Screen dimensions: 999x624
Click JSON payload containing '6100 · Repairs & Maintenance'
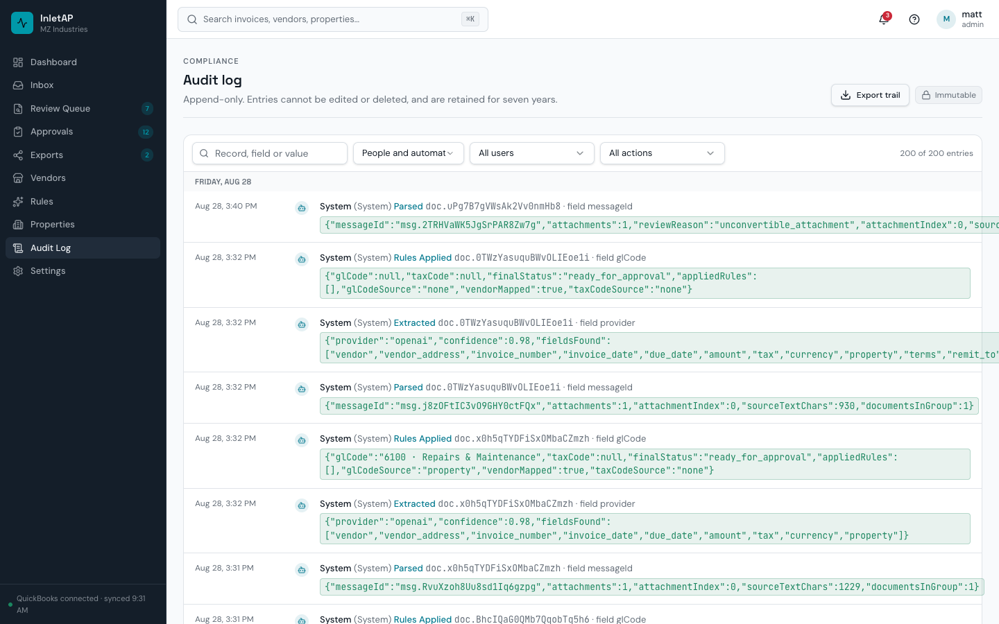[645, 464]
